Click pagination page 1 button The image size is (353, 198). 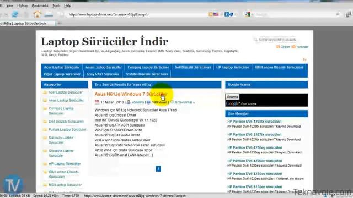(158, 169)
